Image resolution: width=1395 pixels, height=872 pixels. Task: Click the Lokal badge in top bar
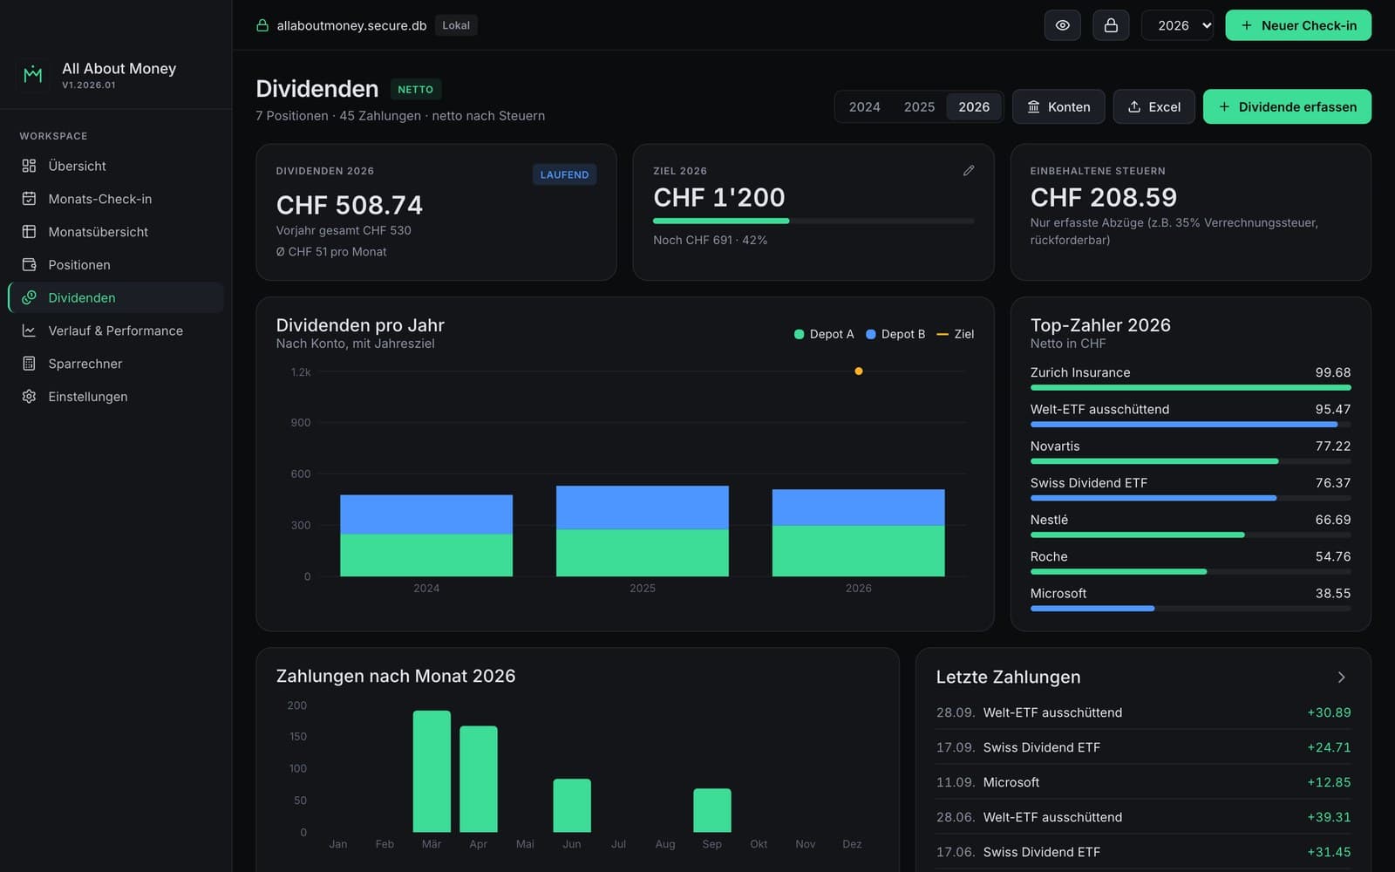pyautogui.click(x=456, y=25)
